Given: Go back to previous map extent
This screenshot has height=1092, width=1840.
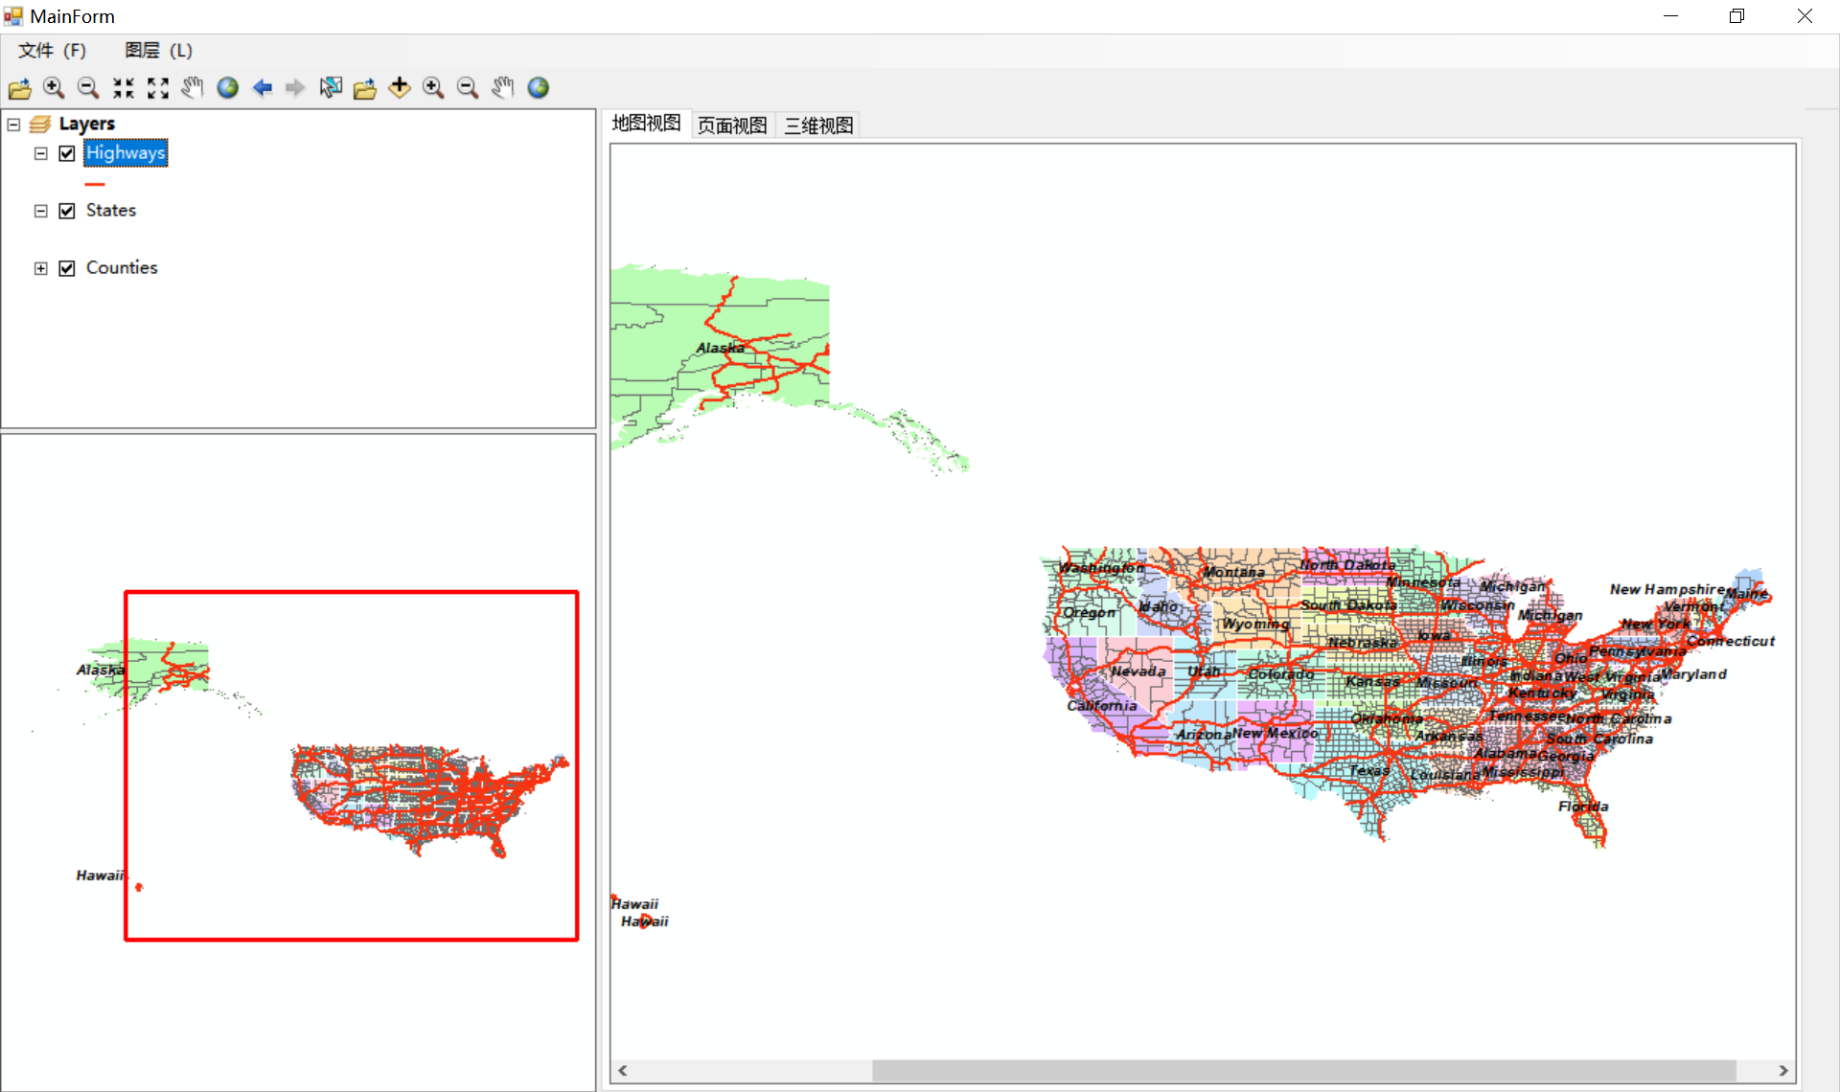Looking at the screenshot, I should (262, 87).
